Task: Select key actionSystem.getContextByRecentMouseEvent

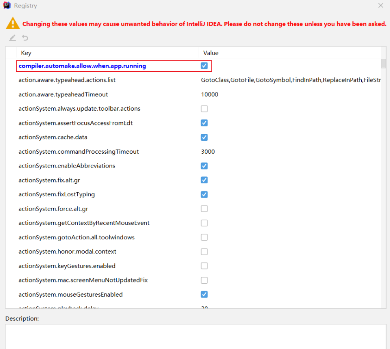Action: [84, 223]
